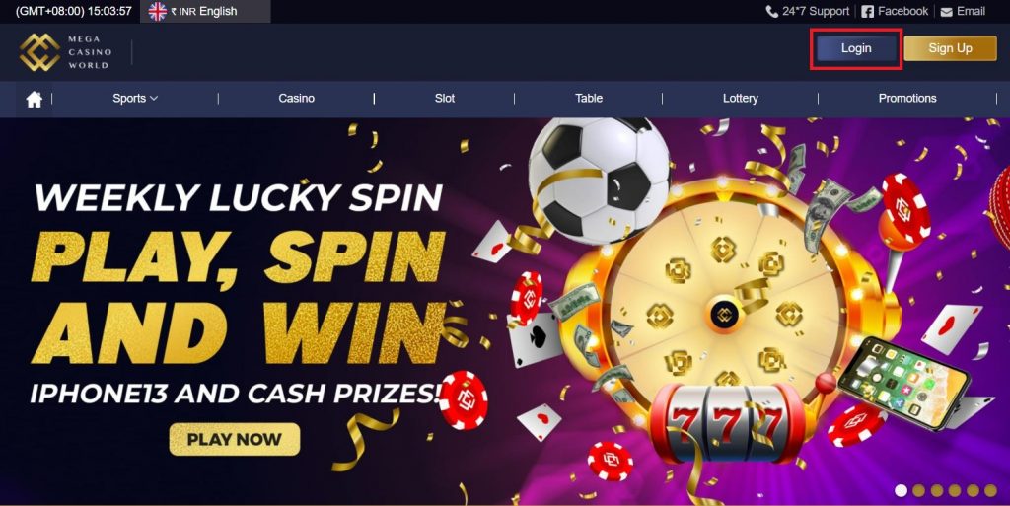Switch to the second carousel slide dot

918,490
